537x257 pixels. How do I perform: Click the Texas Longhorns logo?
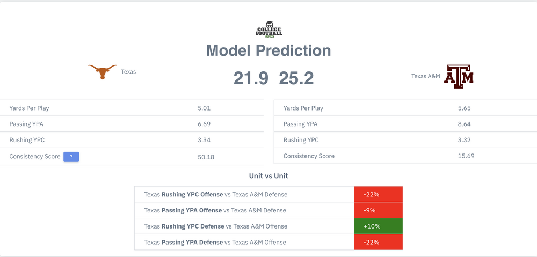point(102,71)
